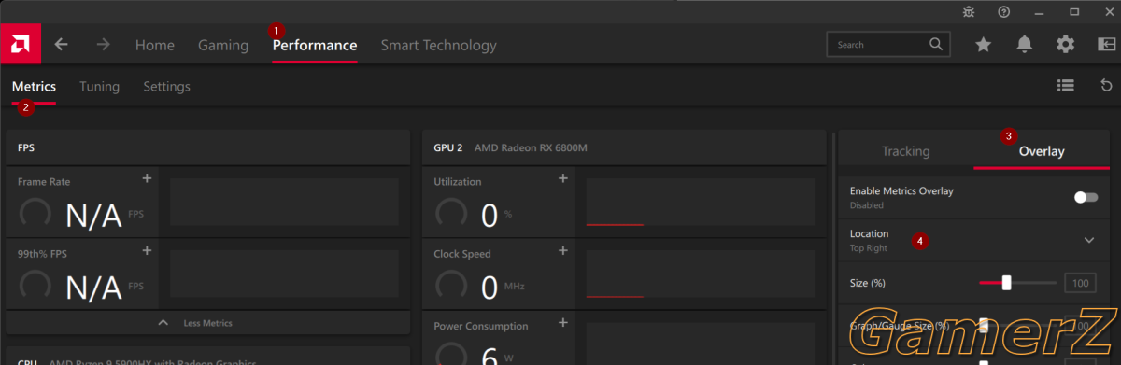Open the Overlay tab
The height and width of the screenshot is (365, 1121).
(x=1042, y=150)
